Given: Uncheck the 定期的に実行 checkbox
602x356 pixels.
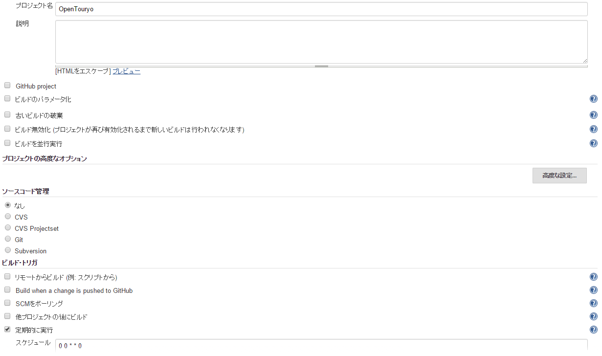Looking at the screenshot, I should click(x=7, y=330).
